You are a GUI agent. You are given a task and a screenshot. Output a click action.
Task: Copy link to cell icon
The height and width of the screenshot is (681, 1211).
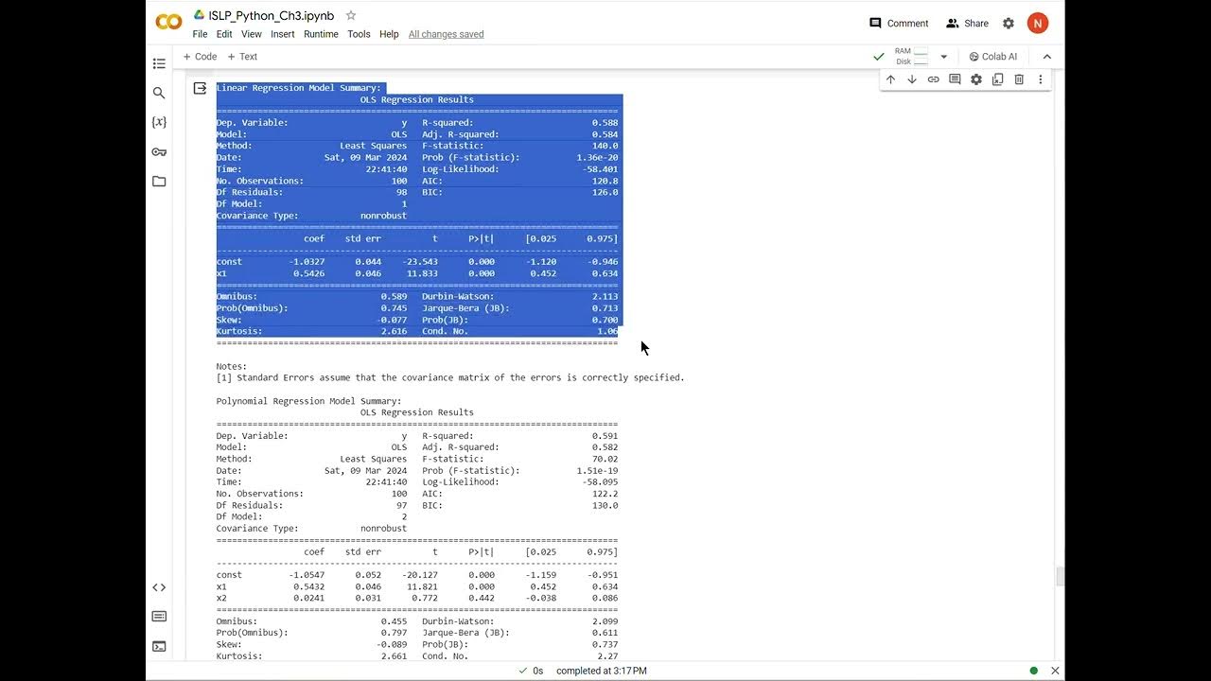tap(933, 79)
